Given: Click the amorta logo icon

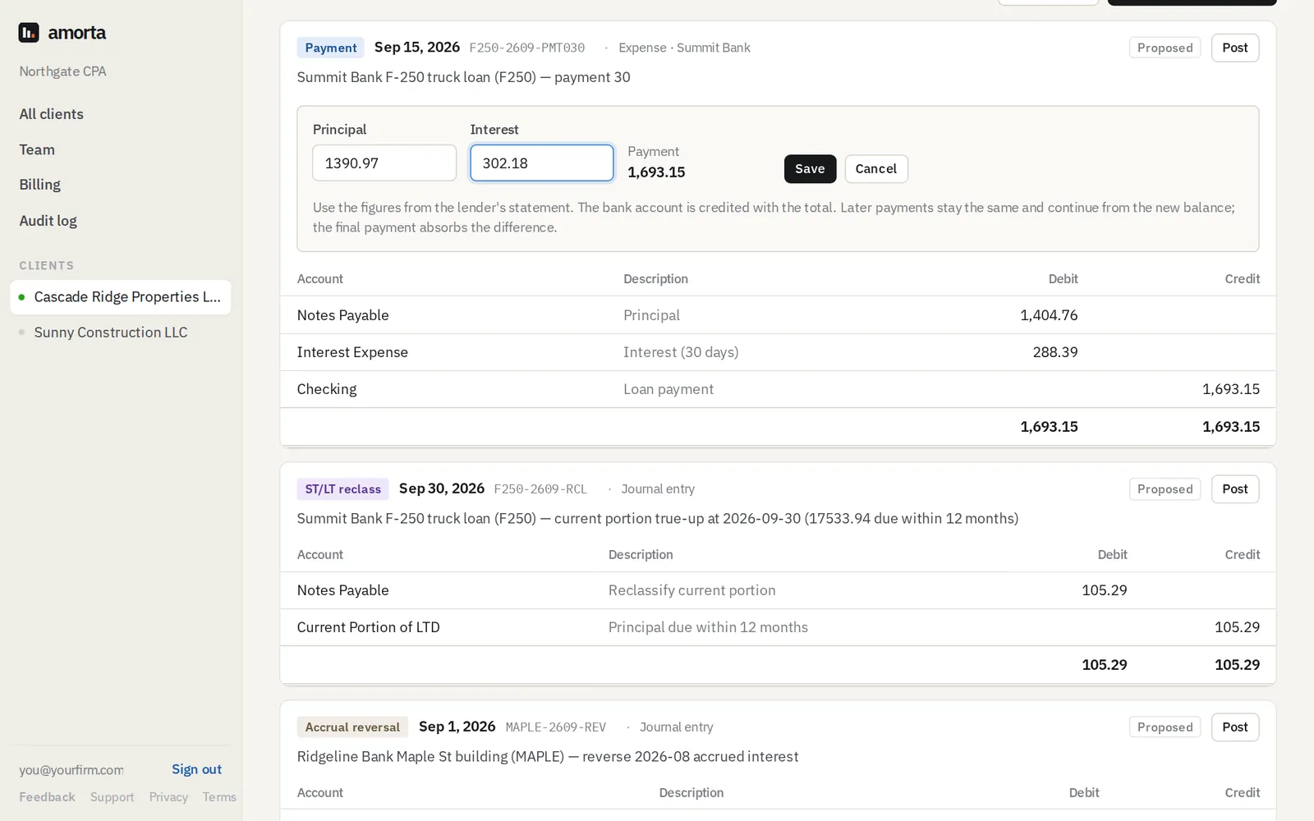Looking at the screenshot, I should 29,33.
